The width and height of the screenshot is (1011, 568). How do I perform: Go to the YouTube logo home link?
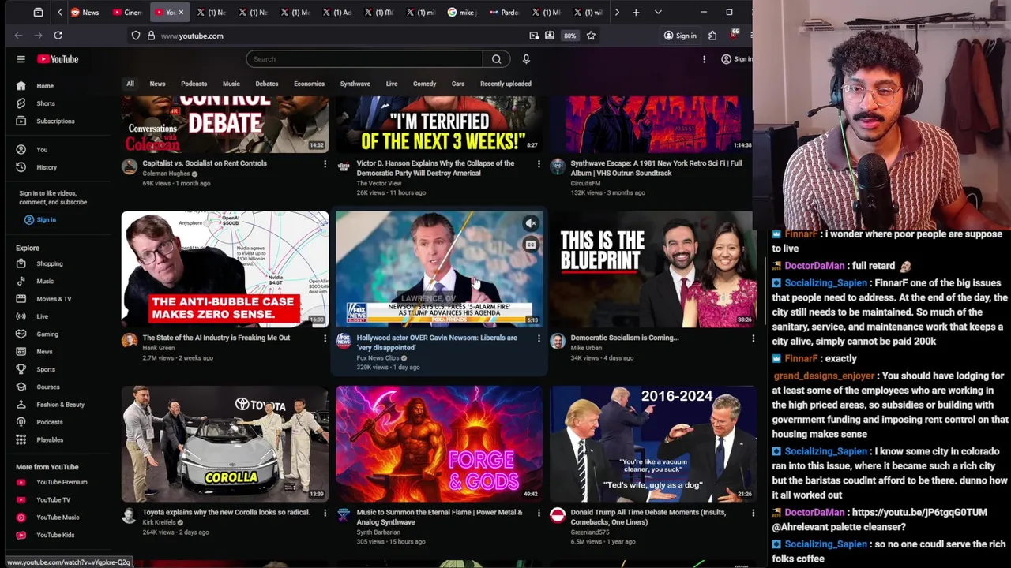pyautogui.click(x=58, y=59)
